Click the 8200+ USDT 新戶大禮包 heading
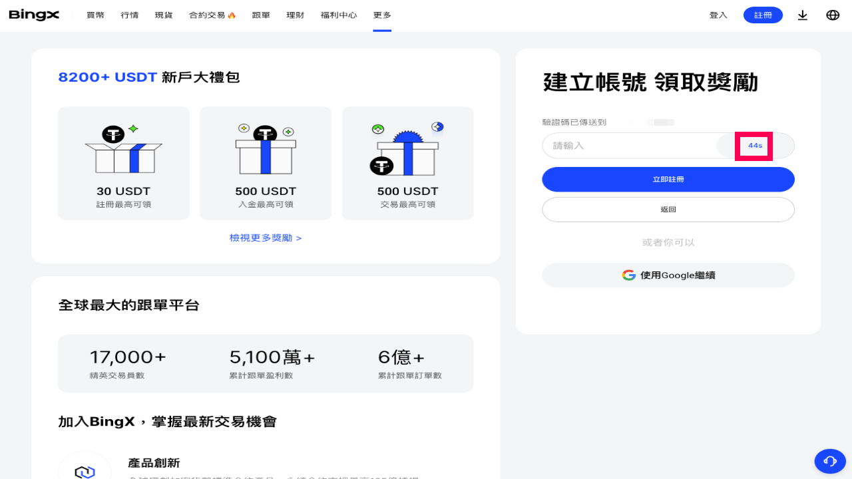 tap(149, 77)
